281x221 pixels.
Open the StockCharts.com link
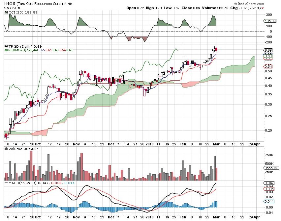coord(251,4)
